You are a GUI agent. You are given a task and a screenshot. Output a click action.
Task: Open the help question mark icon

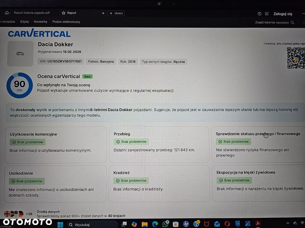(x=259, y=14)
